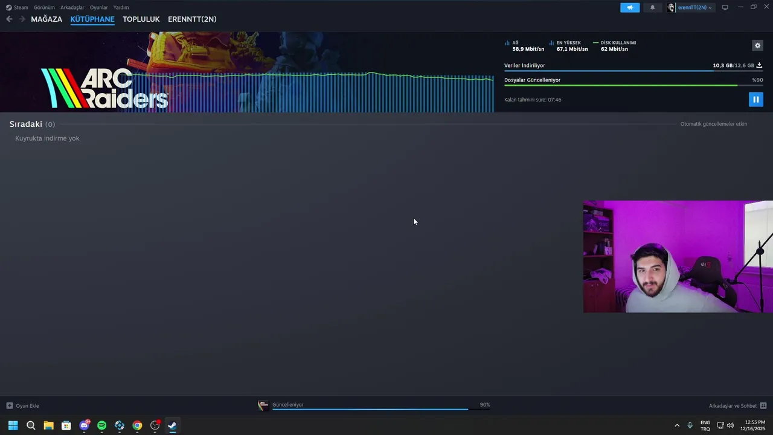This screenshot has width=773, height=435.
Task: Open the Arkadaşlar menu
Action: pyautogui.click(x=72, y=7)
